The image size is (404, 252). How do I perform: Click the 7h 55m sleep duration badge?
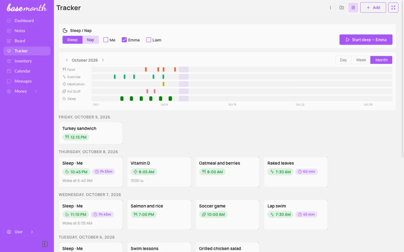coord(103,171)
